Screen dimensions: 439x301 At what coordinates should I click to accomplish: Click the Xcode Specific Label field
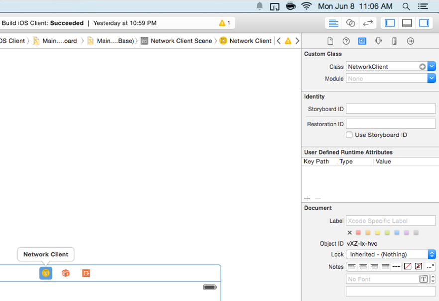click(391, 221)
